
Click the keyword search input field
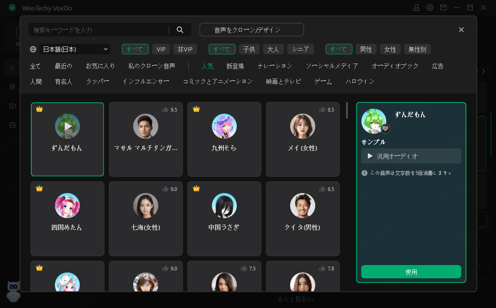[x=99, y=30]
